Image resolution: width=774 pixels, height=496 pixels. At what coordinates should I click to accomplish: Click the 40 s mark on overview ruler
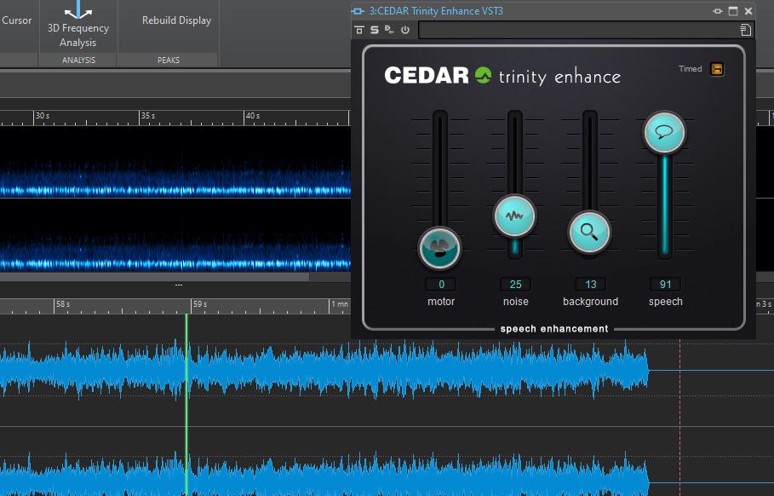click(252, 116)
